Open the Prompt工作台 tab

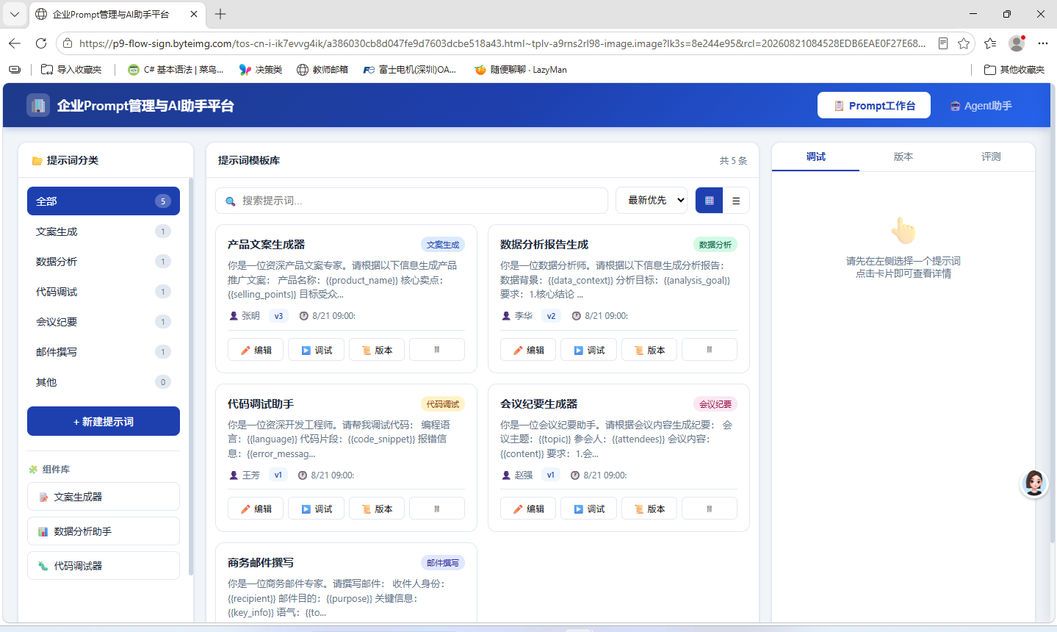click(x=874, y=105)
